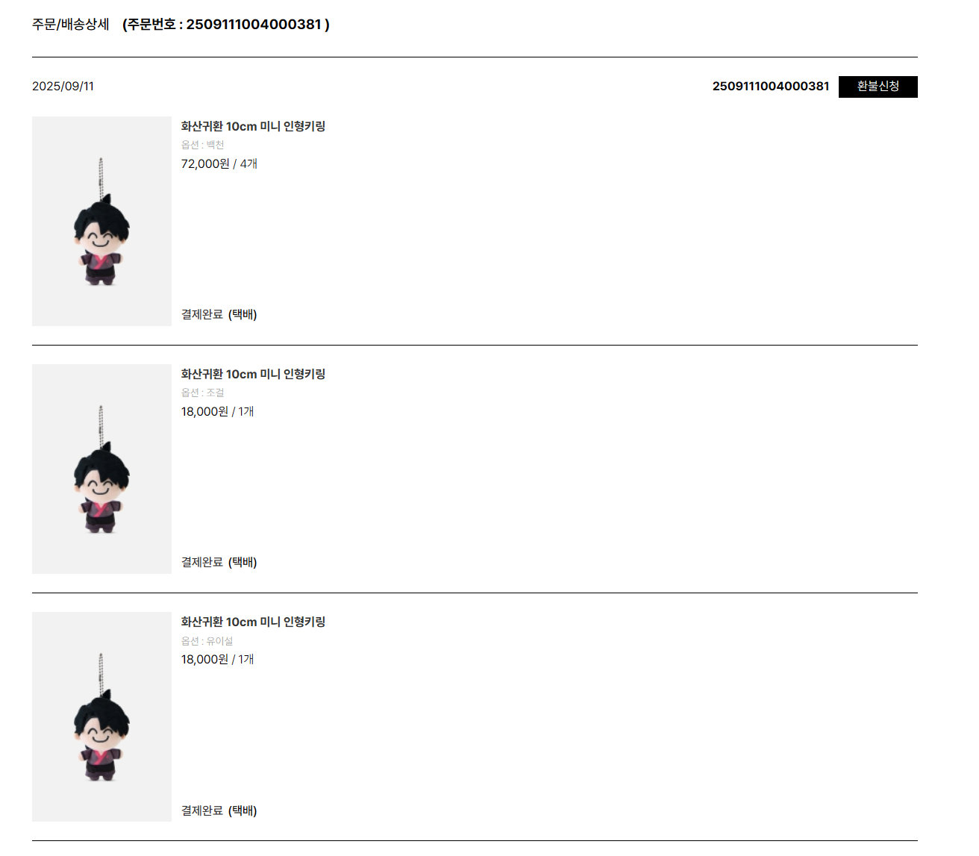Screen dimensions: 979x856
Task: Click the product title above 옵션 : 유이설
Action: pos(253,622)
